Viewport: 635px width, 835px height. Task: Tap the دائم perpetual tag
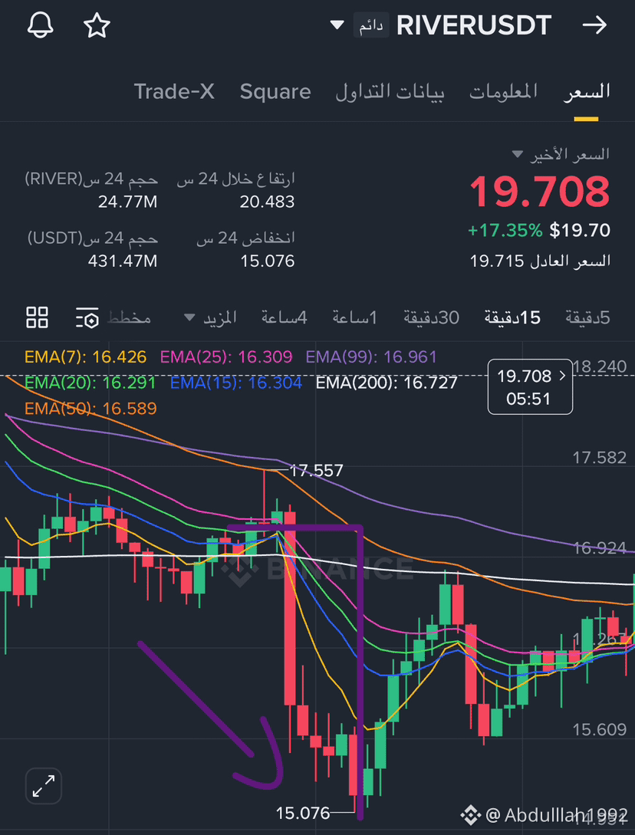tap(371, 25)
